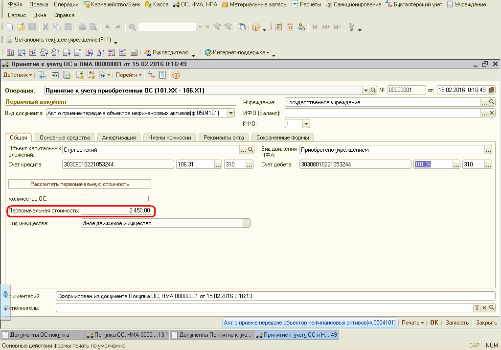Click the magnifier beside Учреждение field
Viewport: 501px width, 350px height.
492,102
